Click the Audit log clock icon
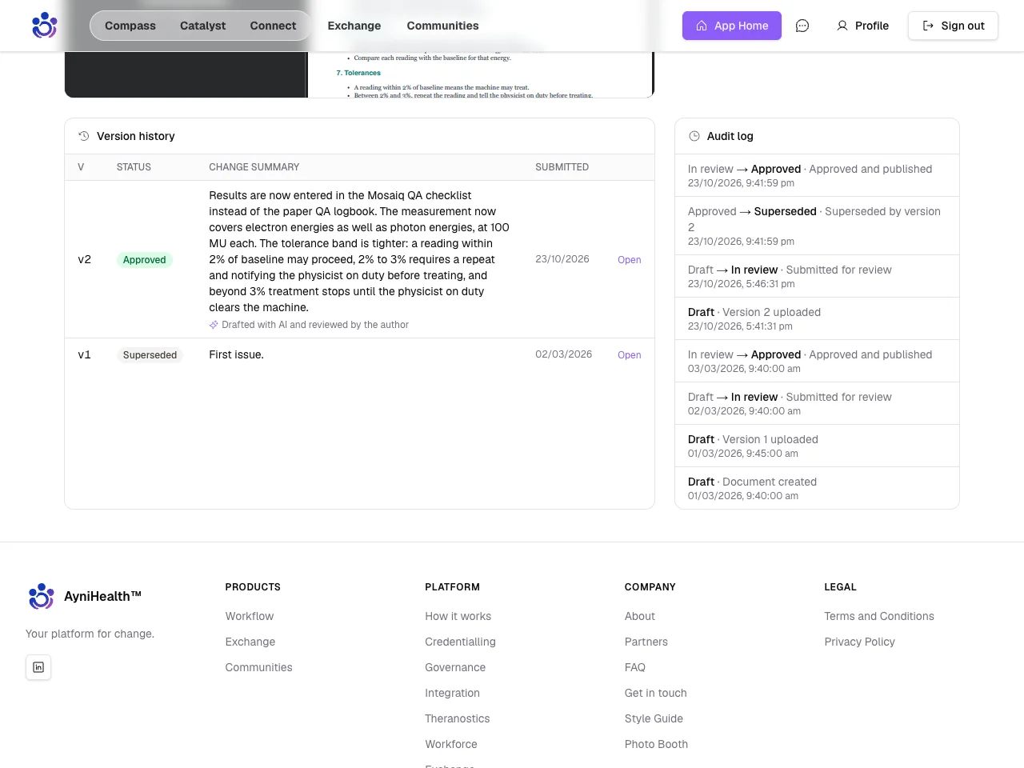The height and width of the screenshot is (768, 1024). pyautogui.click(x=694, y=136)
